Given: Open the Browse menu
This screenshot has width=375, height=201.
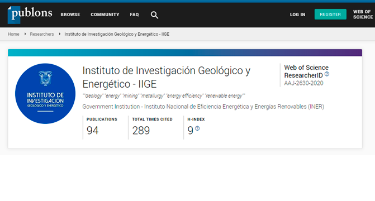Looking at the screenshot, I should (x=70, y=15).
